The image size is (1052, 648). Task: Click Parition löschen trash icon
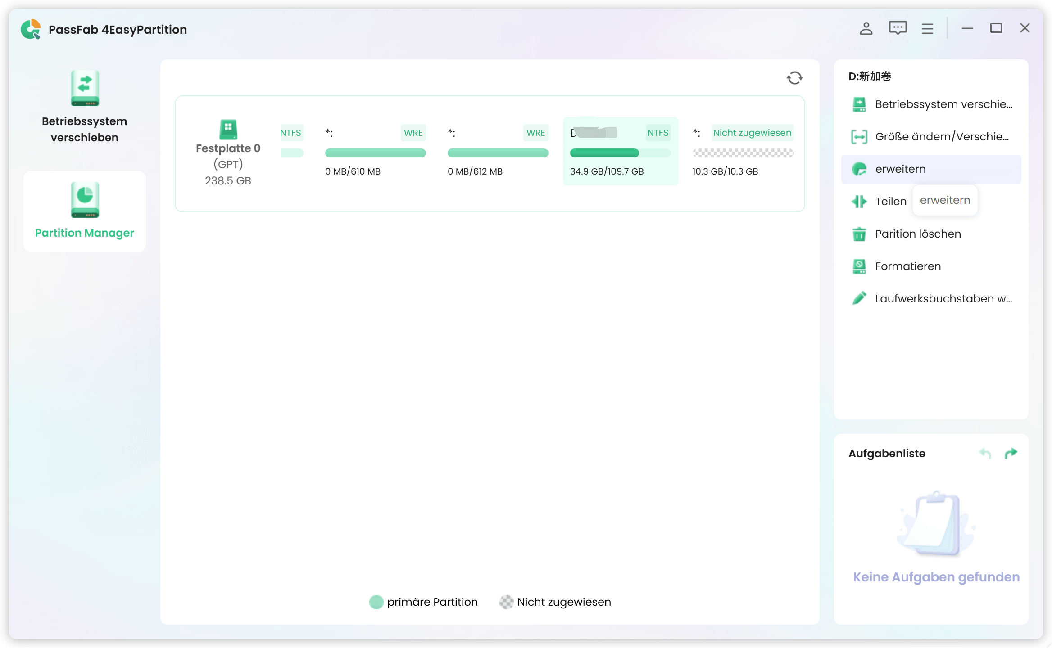click(859, 234)
